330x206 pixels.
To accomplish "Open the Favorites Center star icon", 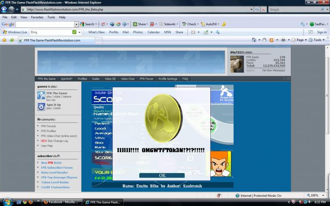I will (x=4, y=40).
